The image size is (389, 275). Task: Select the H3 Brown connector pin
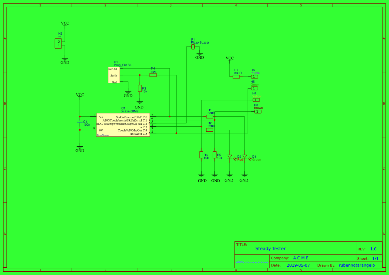(258, 112)
